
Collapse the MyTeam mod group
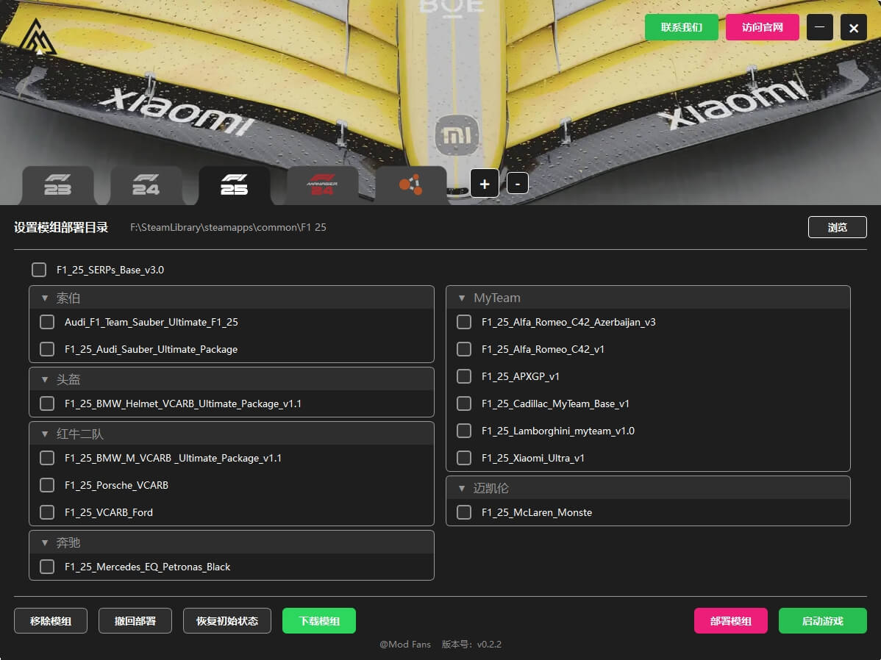(462, 298)
